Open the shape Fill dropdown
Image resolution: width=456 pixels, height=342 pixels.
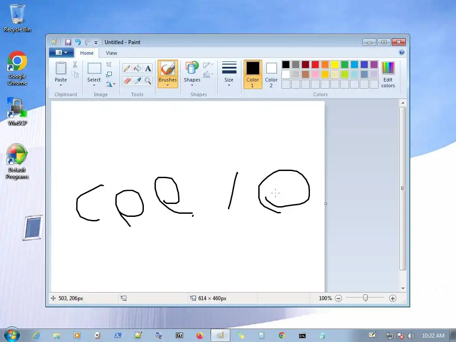coord(208,75)
